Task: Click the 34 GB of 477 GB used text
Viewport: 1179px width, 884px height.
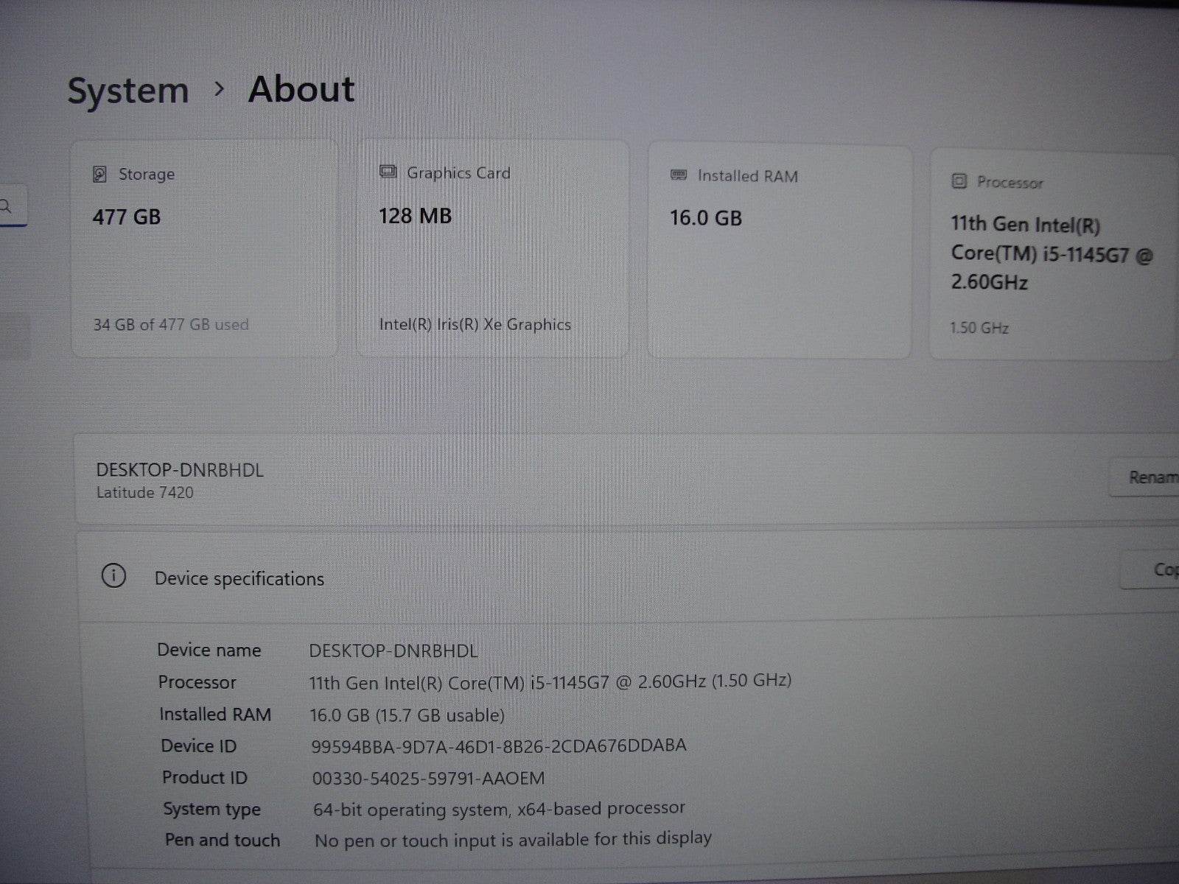Action: click(x=170, y=324)
